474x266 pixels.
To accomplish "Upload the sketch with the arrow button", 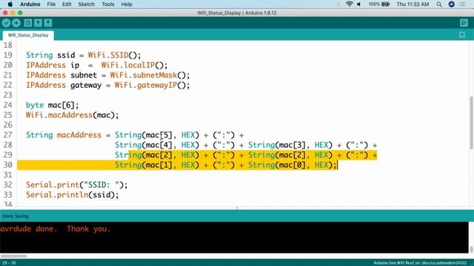I will click(16, 23).
